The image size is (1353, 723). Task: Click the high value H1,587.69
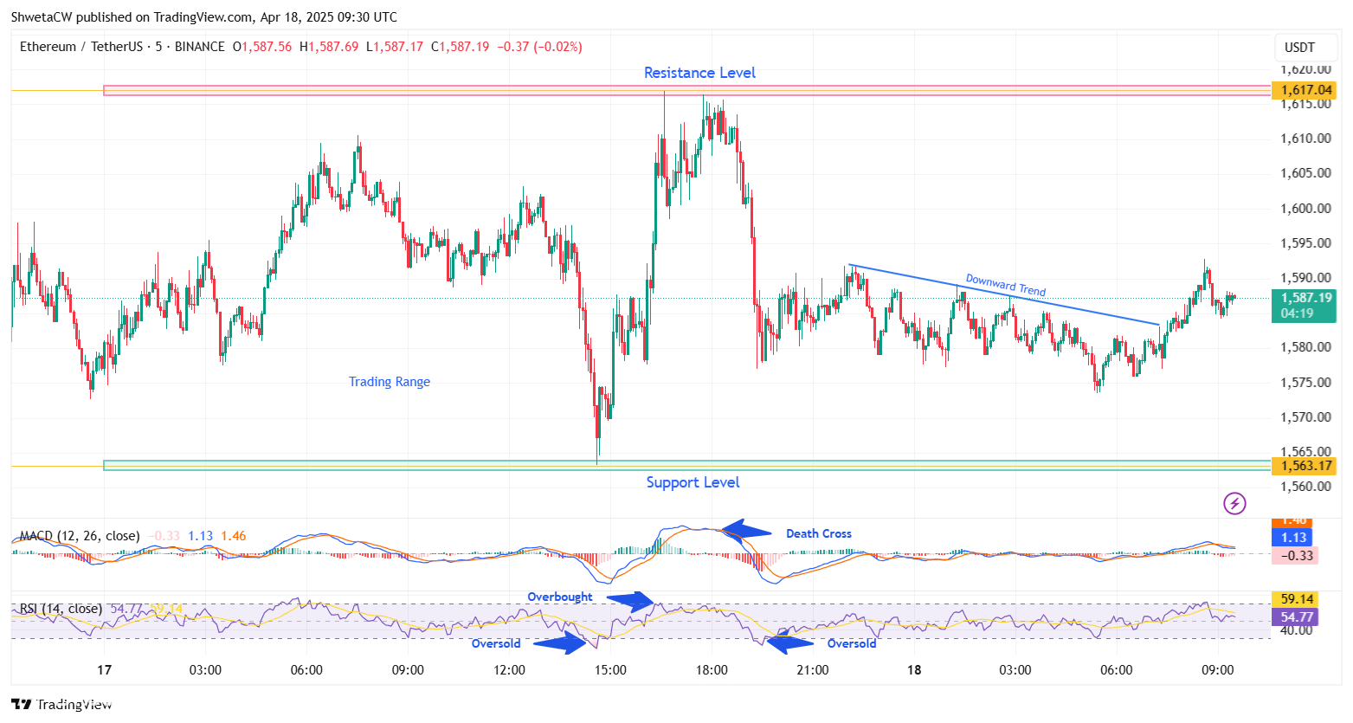[329, 47]
